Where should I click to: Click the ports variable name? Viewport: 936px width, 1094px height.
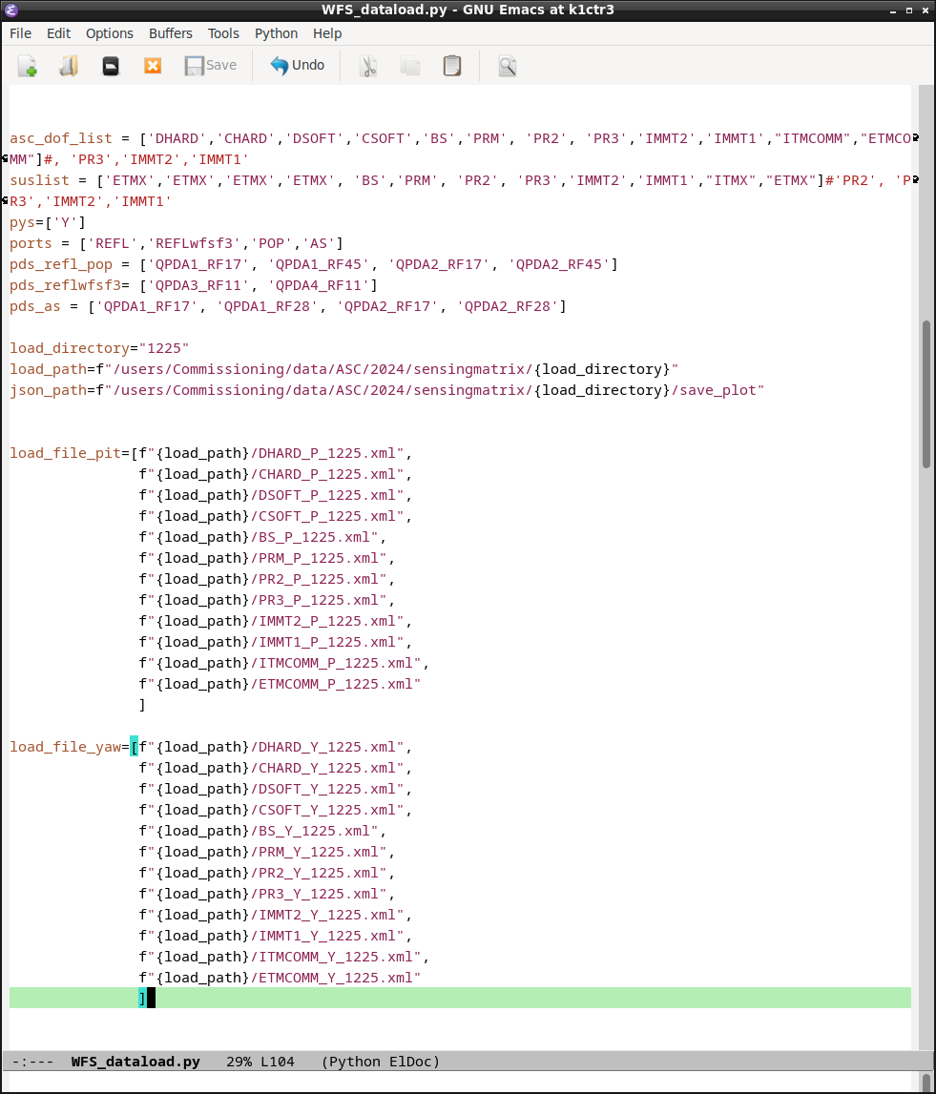click(x=31, y=243)
